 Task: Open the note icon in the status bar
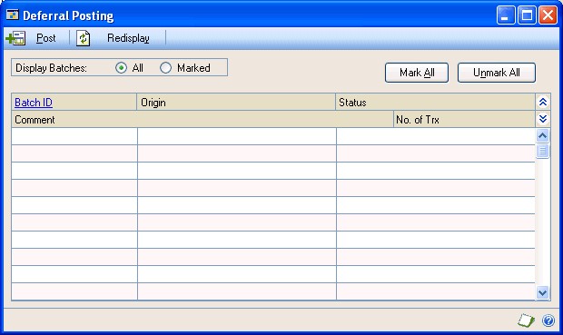(x=526, y=320)
